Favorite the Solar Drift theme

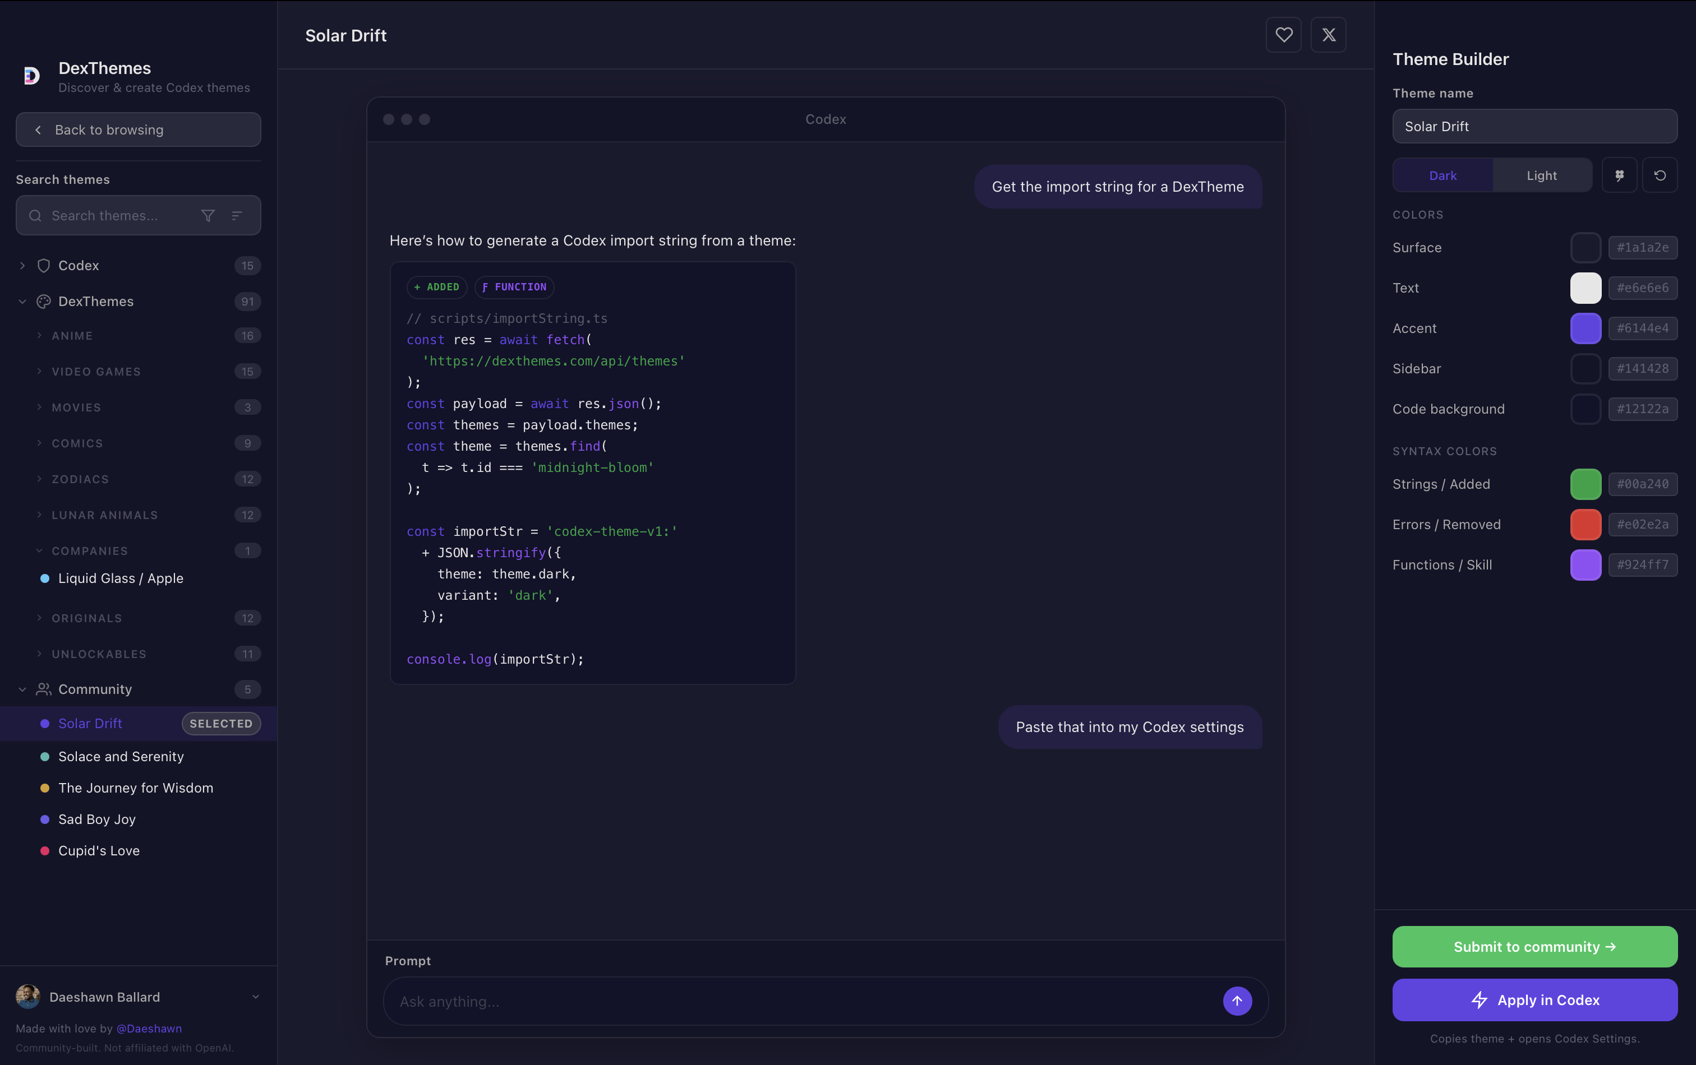coord(1283,35)
